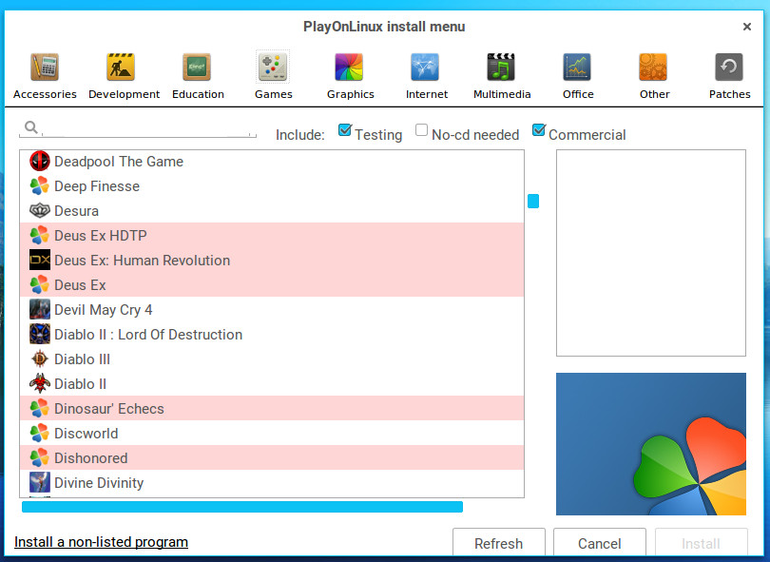The width and height of the screenshot is (770, 562).
Task: Switch to the Graphics category
Action: click(x=350, y=75)
